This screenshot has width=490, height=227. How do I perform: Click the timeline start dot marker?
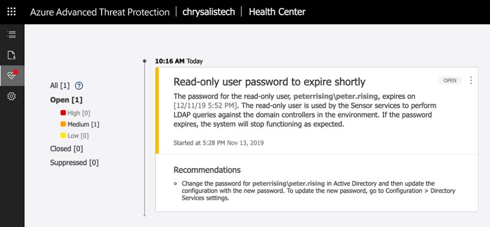pyautogui.click(x=144, y=61)
